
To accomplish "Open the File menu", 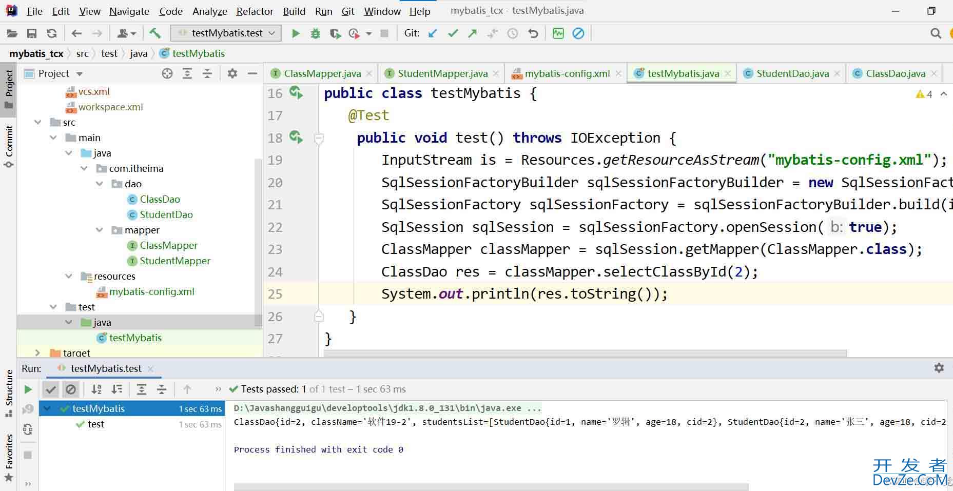I will coord(34,11).
